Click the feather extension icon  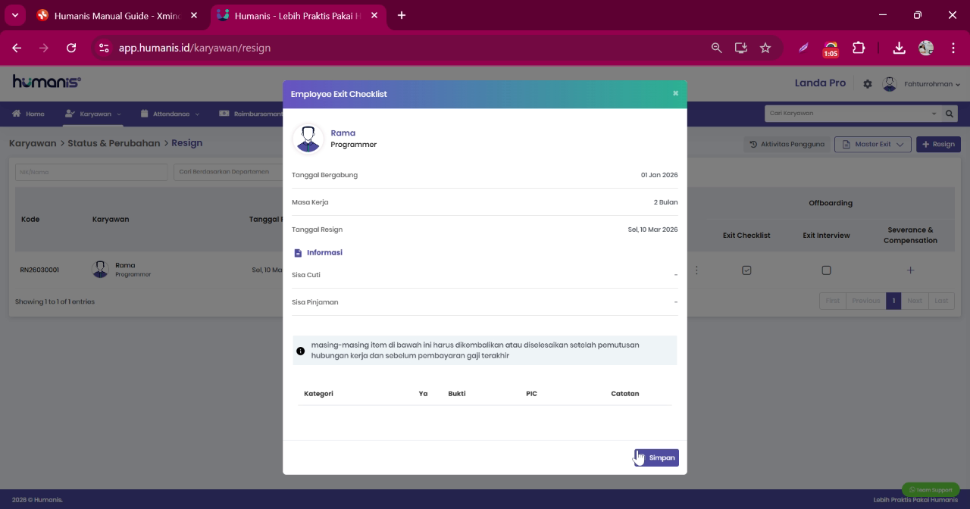[803, 48]
